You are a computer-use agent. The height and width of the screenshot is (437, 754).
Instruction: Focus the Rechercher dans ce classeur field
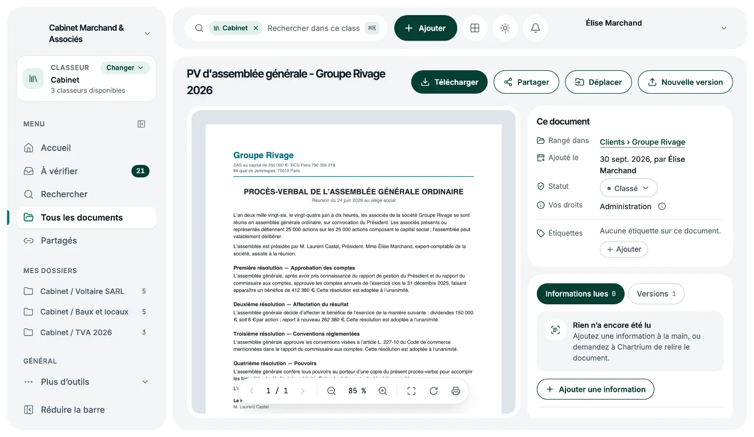(x=313, y=28)
